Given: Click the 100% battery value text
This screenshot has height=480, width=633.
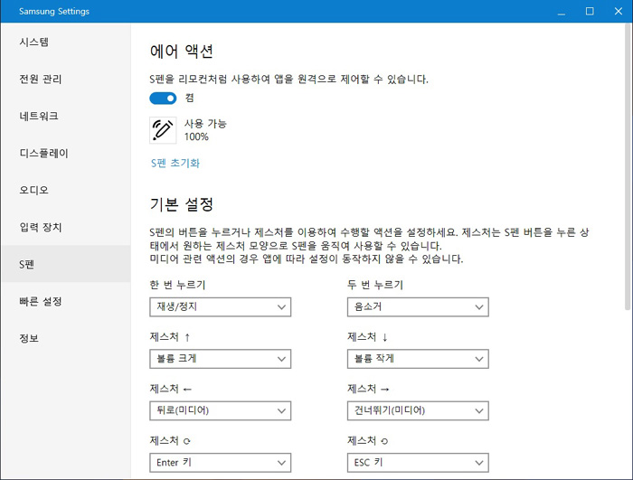Looking at the screenshot, I should click(196, 136).
